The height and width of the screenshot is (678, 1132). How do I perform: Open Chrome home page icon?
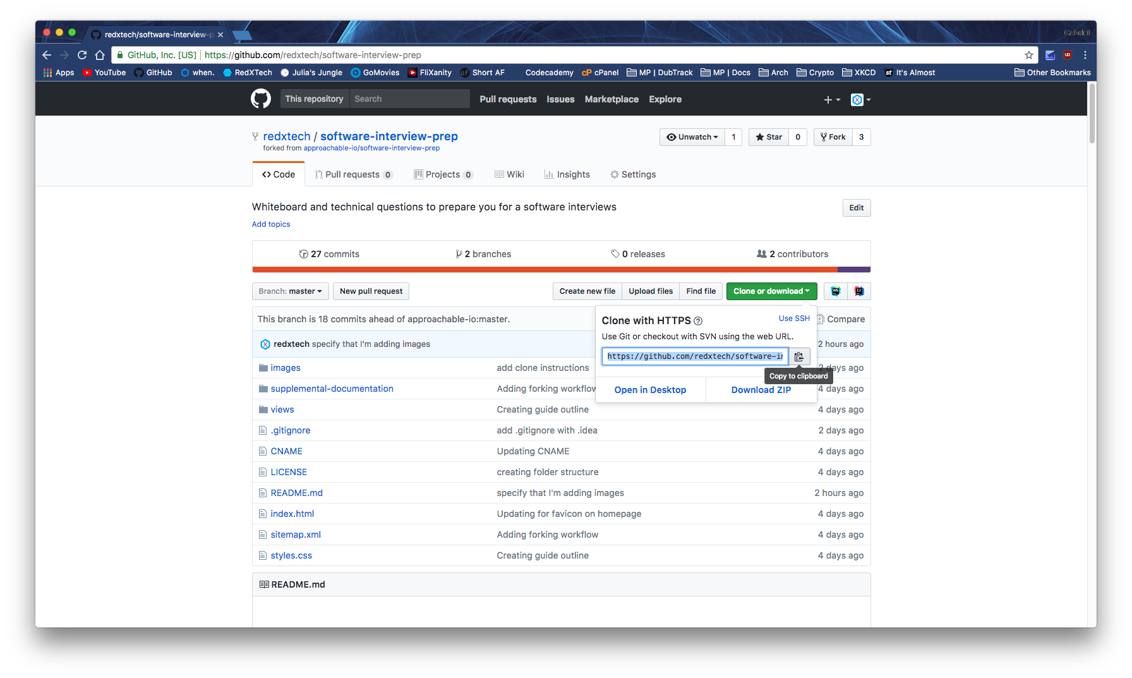[100, 55]
